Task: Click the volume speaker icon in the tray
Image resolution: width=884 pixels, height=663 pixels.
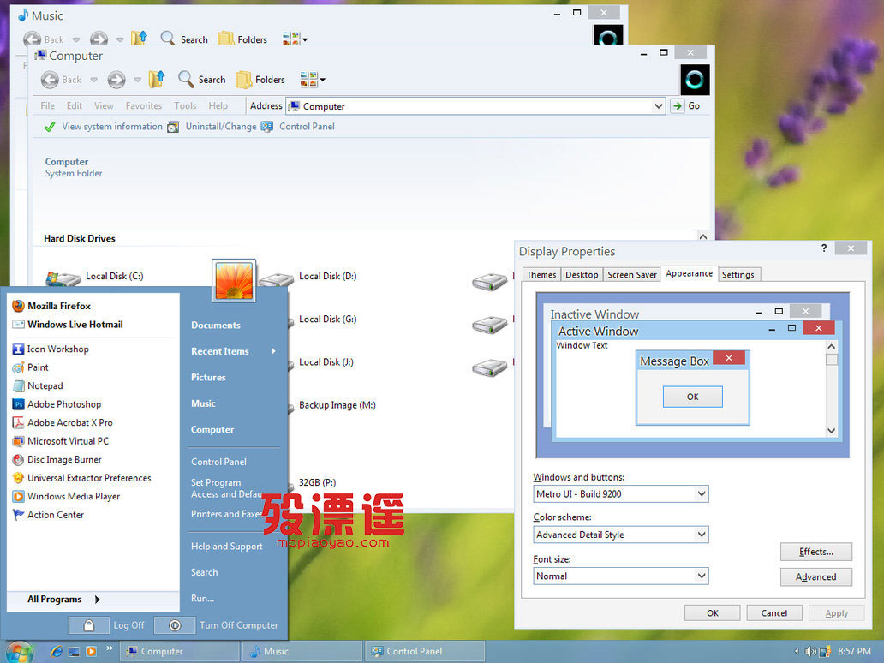Action: [810, 652]
